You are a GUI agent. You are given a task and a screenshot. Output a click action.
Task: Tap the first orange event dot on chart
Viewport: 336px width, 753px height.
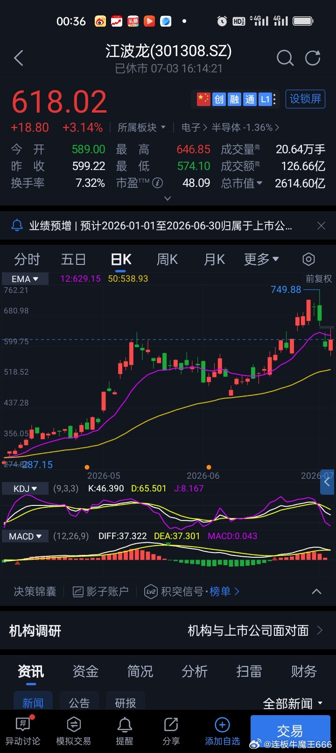[x=87, y=467]
